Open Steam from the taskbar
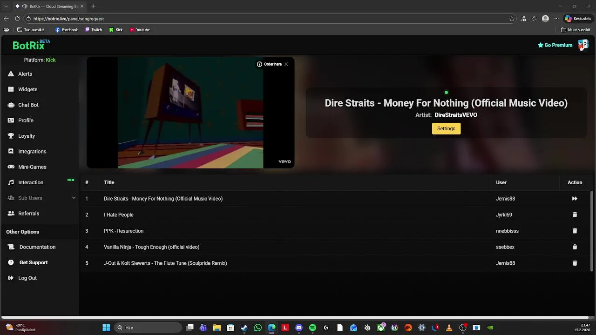596x335 pixels. (244, 328)
